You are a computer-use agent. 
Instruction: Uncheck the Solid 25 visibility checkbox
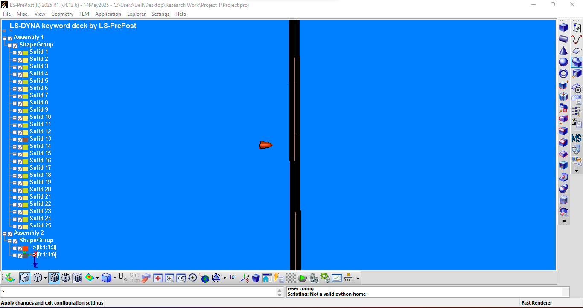point(20,227)
